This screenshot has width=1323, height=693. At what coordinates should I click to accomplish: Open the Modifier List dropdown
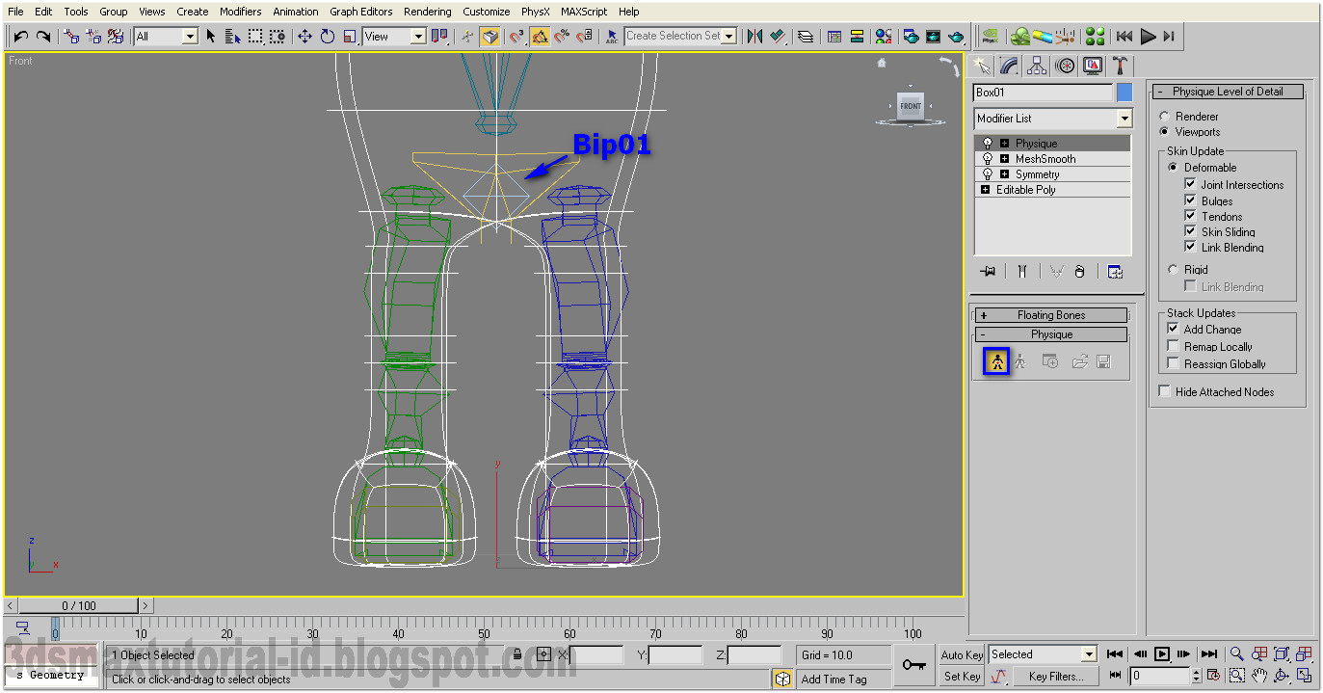pyautogui.click(x=1124, y=118)
